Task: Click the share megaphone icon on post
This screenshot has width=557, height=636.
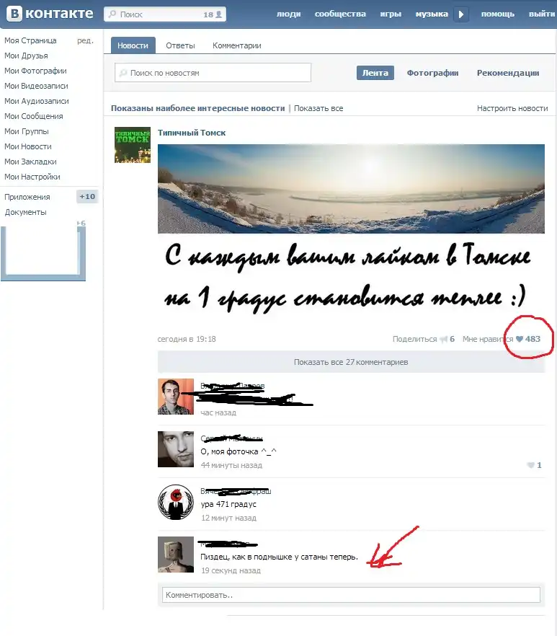Action: pos(444,339)
